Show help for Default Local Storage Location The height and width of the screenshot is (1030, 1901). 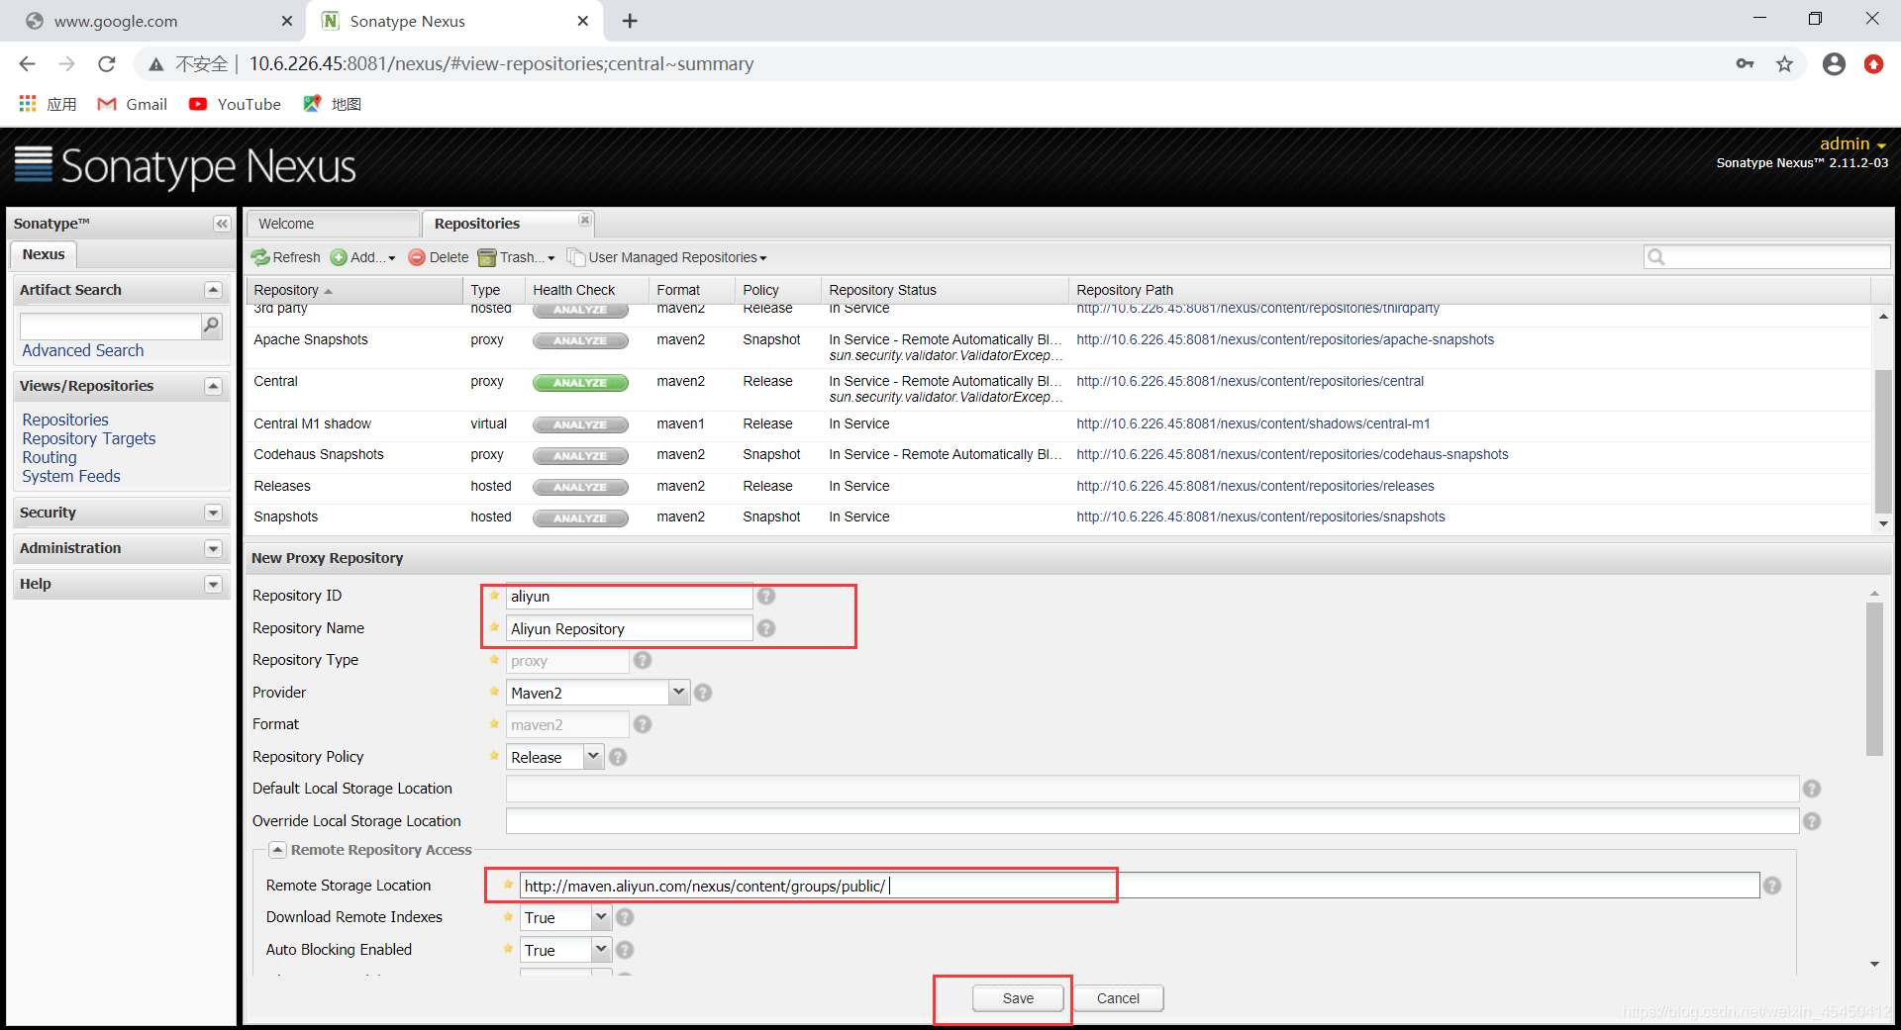1812,789
